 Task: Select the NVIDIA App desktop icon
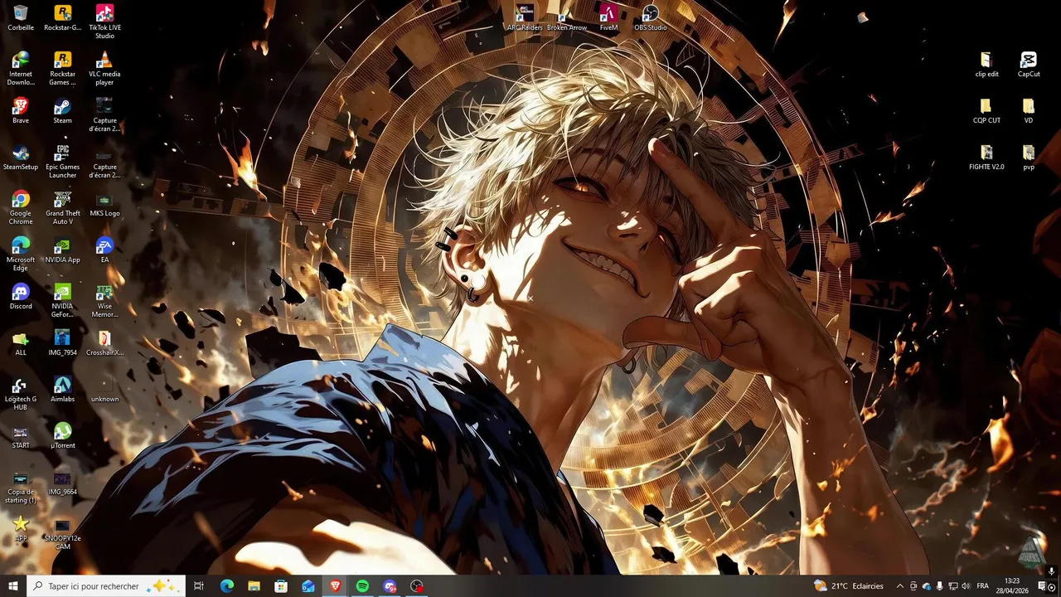coord(62,250)
